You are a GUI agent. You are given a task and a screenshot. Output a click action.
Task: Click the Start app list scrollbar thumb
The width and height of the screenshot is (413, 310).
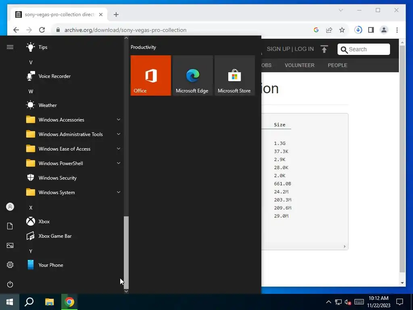pos(126,252)
